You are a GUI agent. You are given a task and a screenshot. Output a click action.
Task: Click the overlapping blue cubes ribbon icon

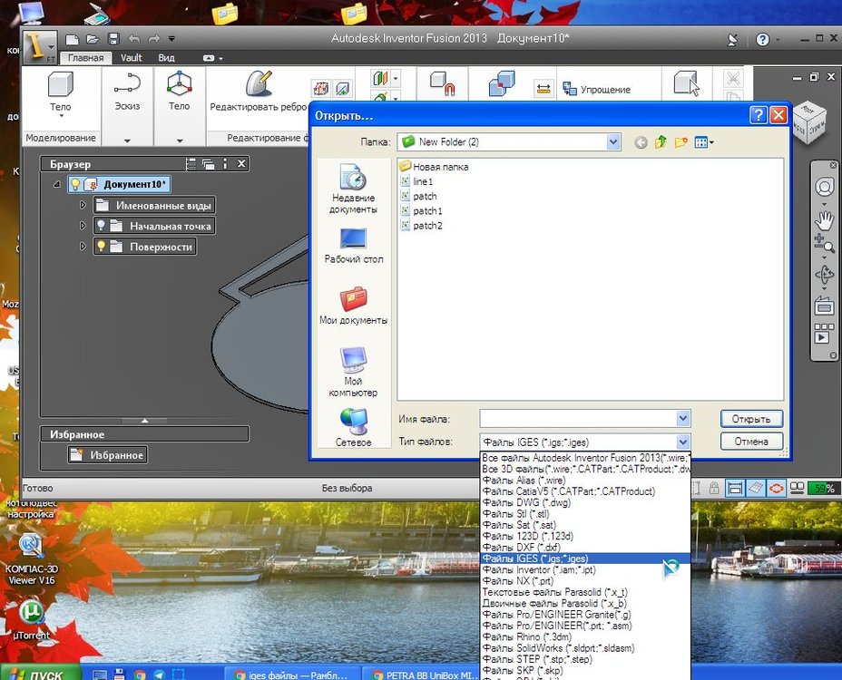click(502, 83)
